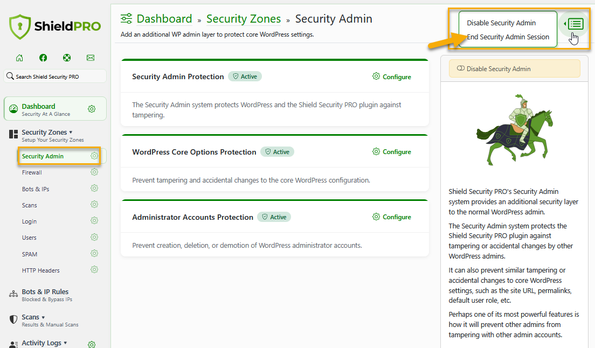Image resolution: width=595 pixels, height=348 pixels.
Task: Click the Bots & IP Rules network icon
Action: pos(13,294)
